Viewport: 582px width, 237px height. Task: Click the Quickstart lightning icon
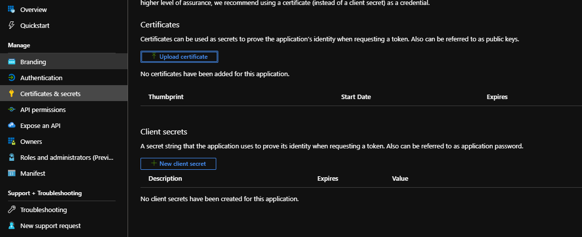[11, 25]
